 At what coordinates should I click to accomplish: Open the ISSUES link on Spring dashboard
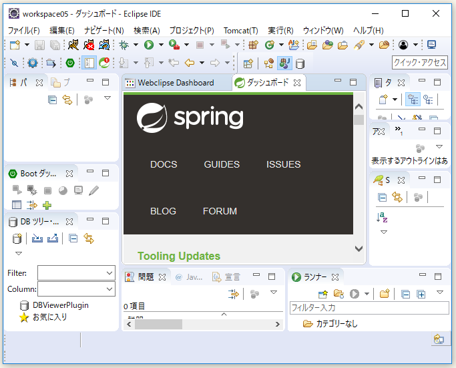pyautogui.click(x=284, y=164)
